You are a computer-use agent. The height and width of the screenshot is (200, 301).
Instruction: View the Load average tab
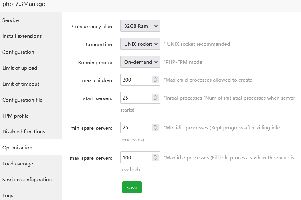pos(18,164)
